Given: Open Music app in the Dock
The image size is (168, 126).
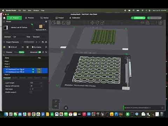Looking at the screenshot, I should click(84, 114).
